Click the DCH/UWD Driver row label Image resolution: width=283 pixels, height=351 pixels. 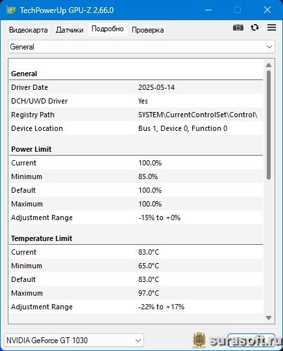coord(40,101)
